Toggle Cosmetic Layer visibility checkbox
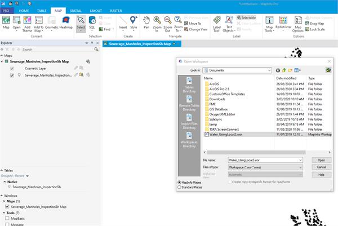 click(12, 69)
